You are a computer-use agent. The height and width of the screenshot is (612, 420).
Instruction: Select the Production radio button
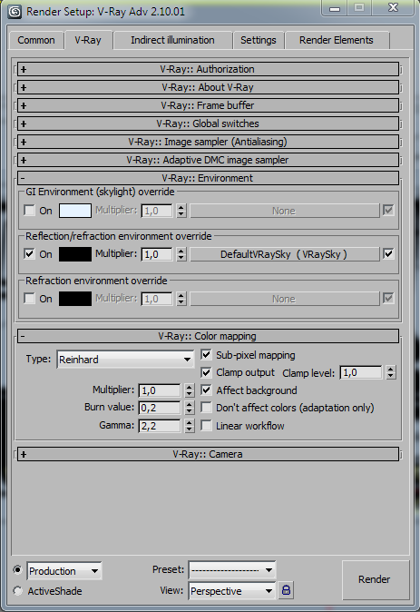click(x=17, y=570)
